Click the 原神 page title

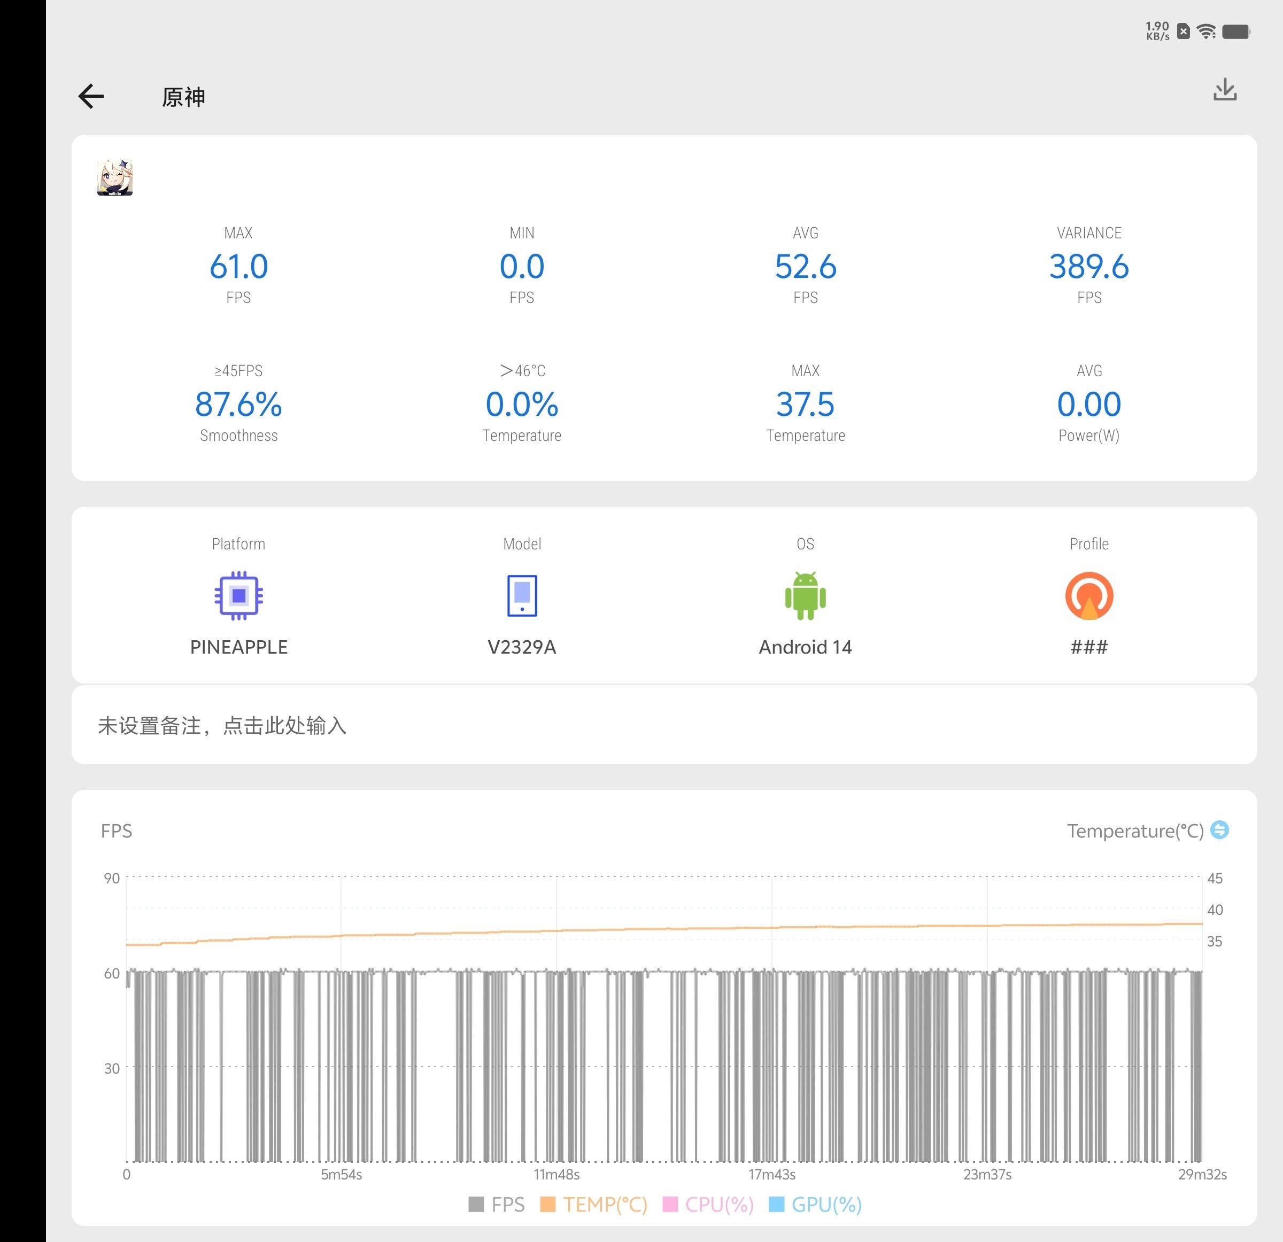[x=184, y=97]
